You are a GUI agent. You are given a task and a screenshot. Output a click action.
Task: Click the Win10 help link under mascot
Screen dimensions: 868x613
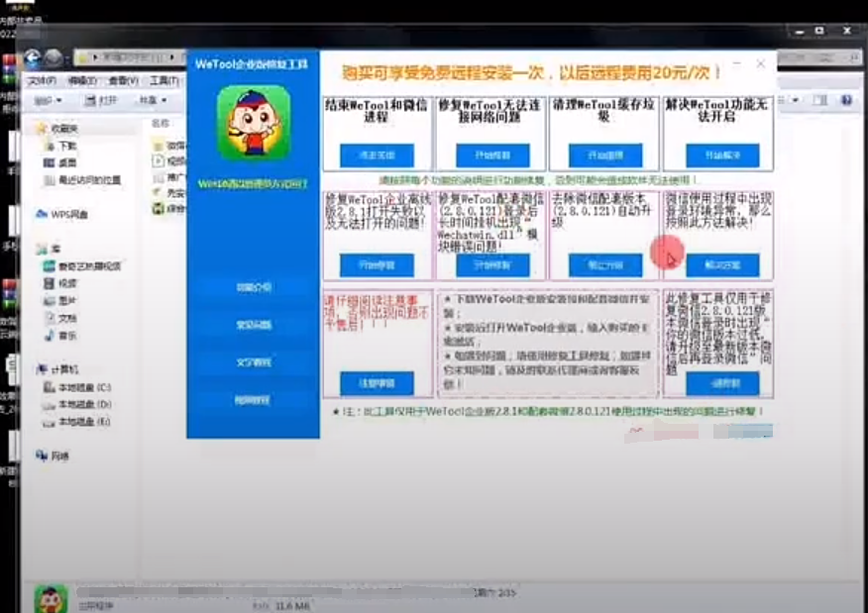[x=253, y=183]
